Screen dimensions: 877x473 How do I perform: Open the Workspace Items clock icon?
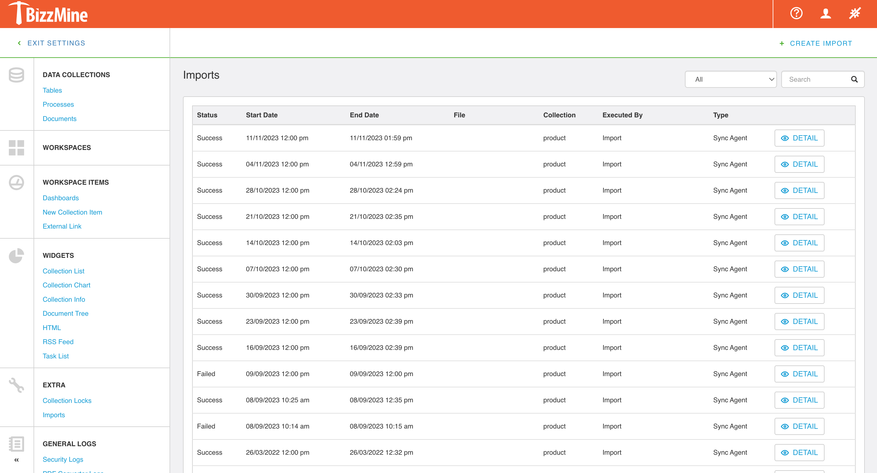coord(16,182)
